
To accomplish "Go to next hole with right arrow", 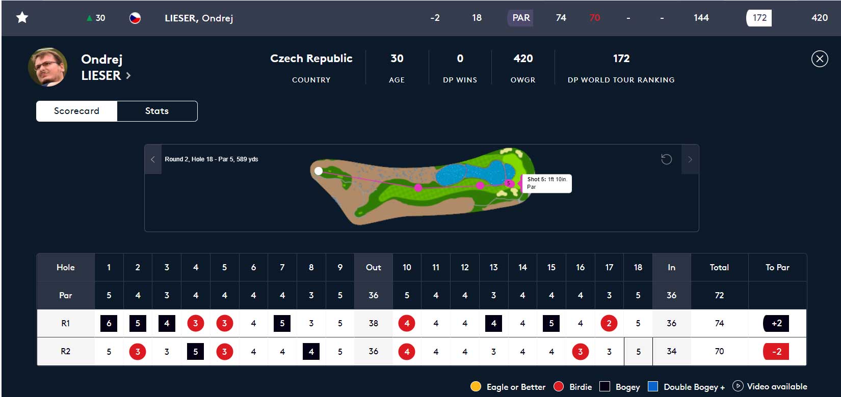I will pyautogui.click(x=690, y=159).
